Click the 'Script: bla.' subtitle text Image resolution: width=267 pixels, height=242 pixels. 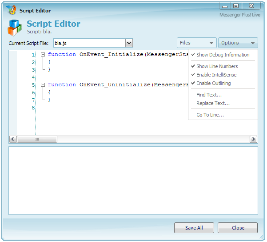click(x=40, y=32)
